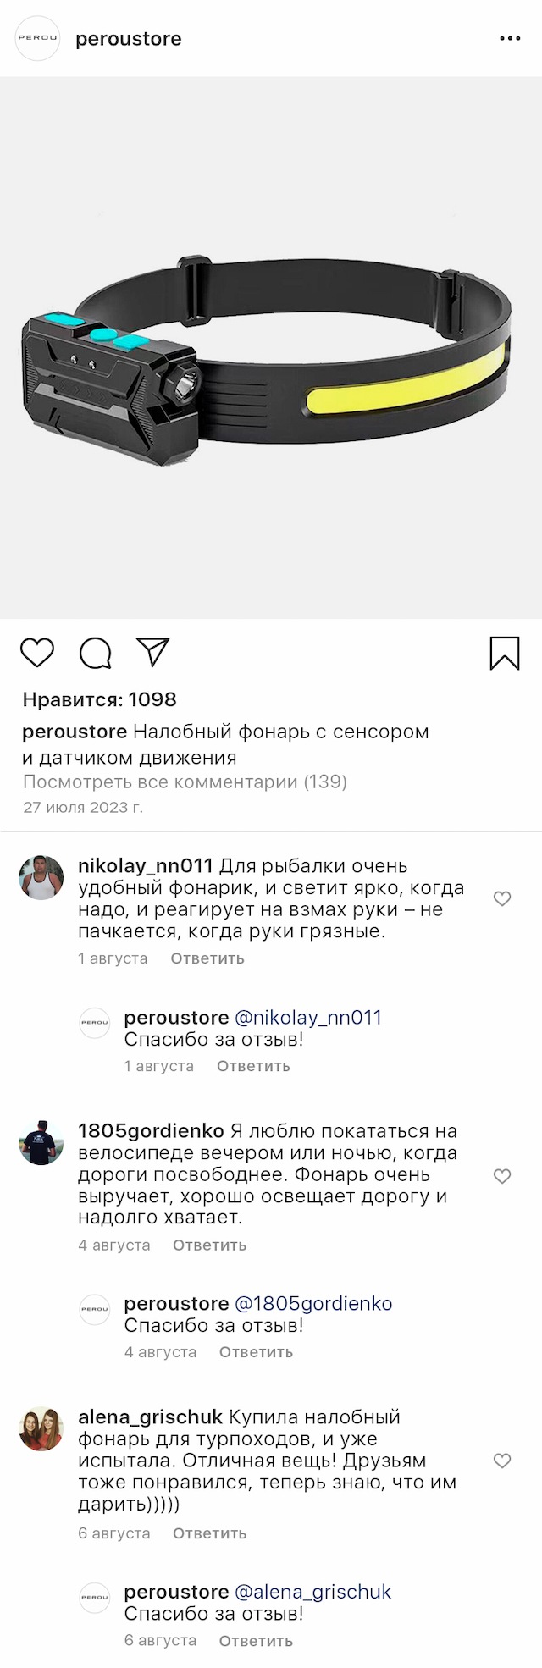The image size is (542, 1668).
Task: Like alena_grischuk's comment
Action: [x=502, y=1461]
